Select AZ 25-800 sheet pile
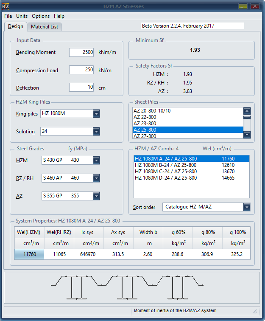Viewport: 265px width, 321px height. tap(188, 130)
